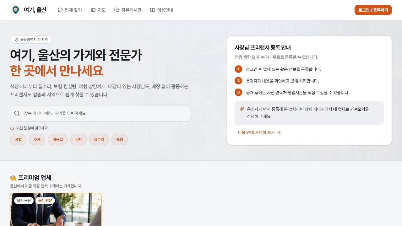The height and width of the screenshot is (226, 402).
Task: Select the 집수리 keyword chip
Action: tap(99, 140)
